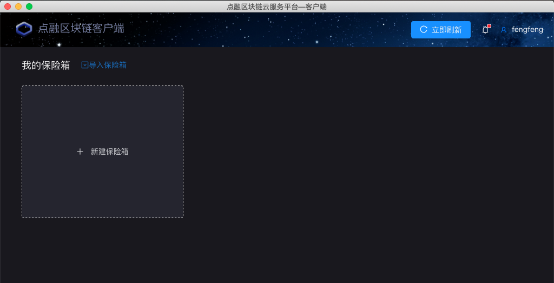
Task: Click the 导入保险箱 link
Action: coord(104,65)
